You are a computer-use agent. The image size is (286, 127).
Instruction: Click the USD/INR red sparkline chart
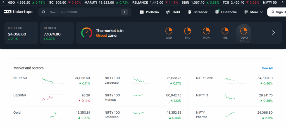pos(53,98)
